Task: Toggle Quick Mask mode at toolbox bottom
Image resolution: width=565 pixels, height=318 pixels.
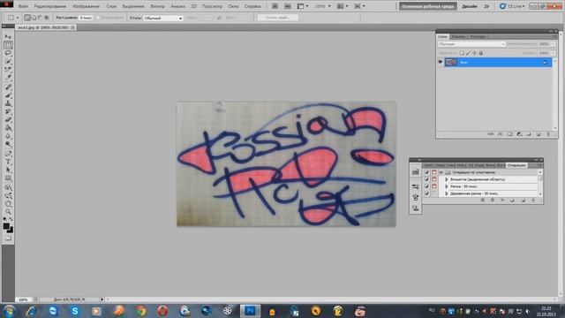Action: (x=8, y=238)
